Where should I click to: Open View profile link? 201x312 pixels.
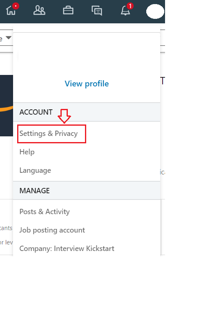87,84
